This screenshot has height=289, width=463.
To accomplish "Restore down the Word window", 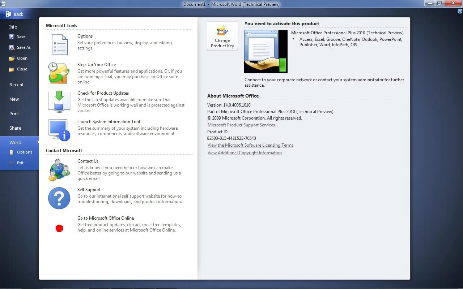I will pyautogui.click(x=439, y=3).
